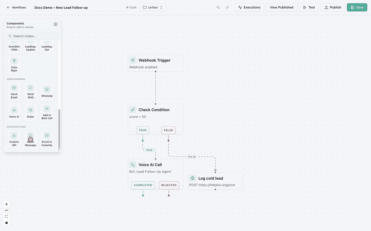Click the redo arrow icon
371x231 pixels.
227,7
